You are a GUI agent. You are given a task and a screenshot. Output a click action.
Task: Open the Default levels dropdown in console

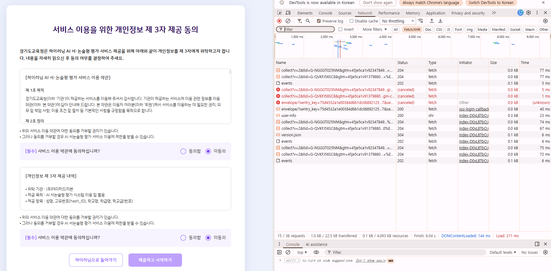[x=503, y=252]
